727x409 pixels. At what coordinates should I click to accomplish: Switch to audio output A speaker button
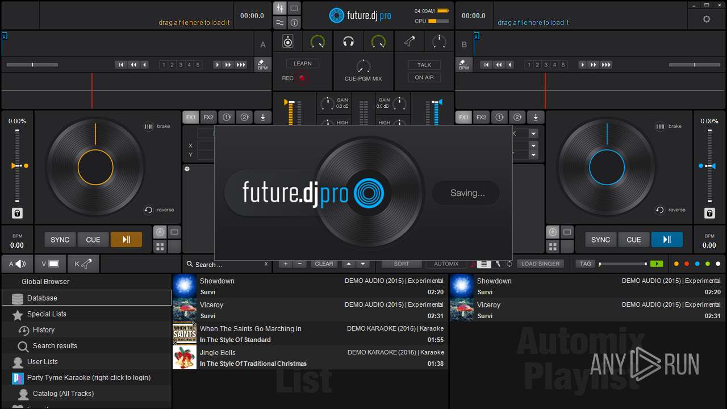17,264
